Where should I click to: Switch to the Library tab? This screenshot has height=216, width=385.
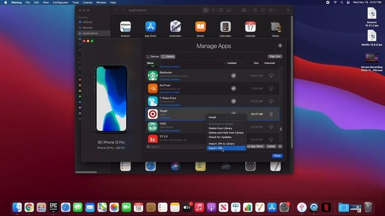click(168, 56)
